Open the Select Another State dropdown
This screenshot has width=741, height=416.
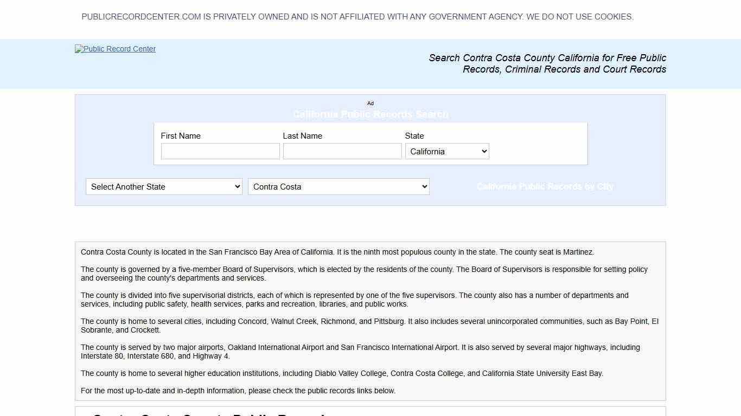click(x=163, y=186)
